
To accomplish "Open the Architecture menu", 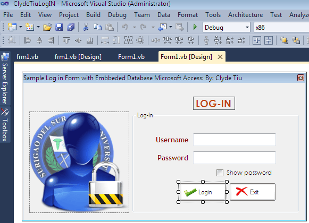I will (245, 15).
